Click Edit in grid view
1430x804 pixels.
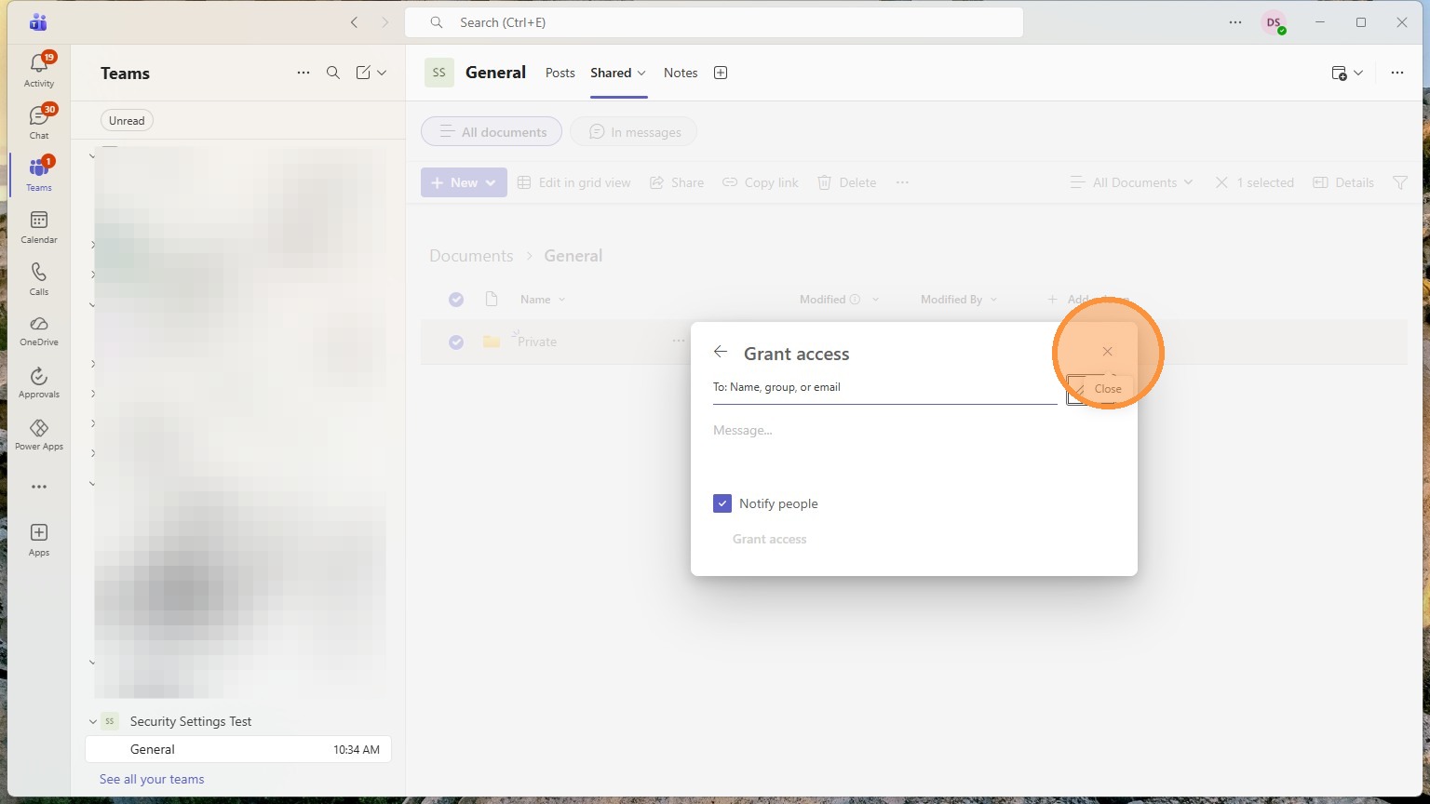pyautogui.click(x=574, y=182)
